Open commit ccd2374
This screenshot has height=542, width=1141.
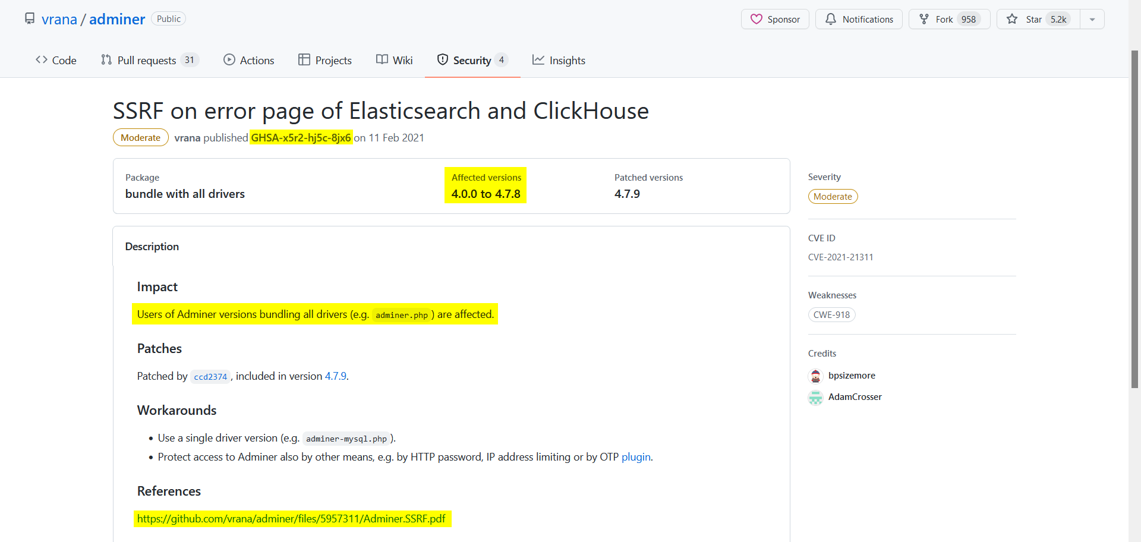pyautogui.click(x=210, y=376)
